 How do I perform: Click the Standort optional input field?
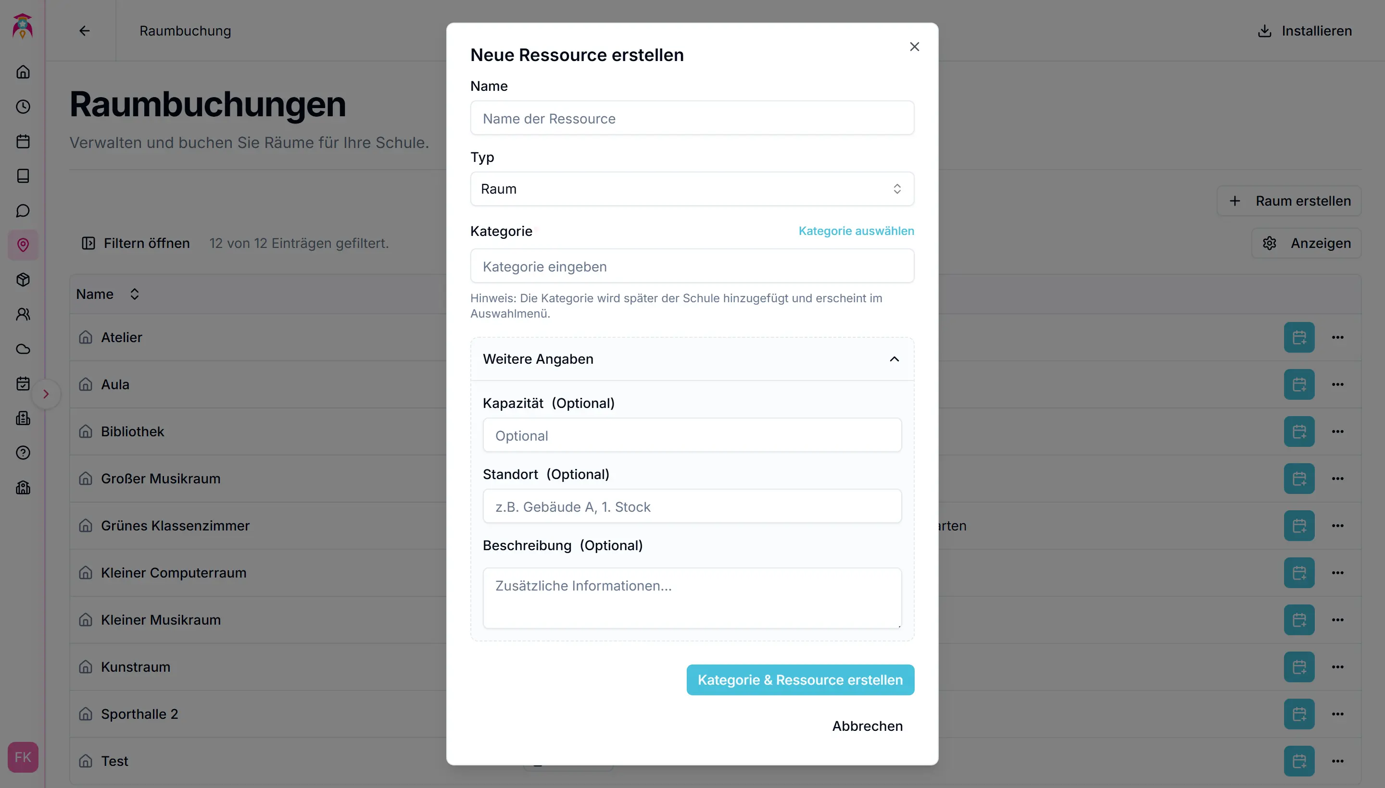[692, 506]
